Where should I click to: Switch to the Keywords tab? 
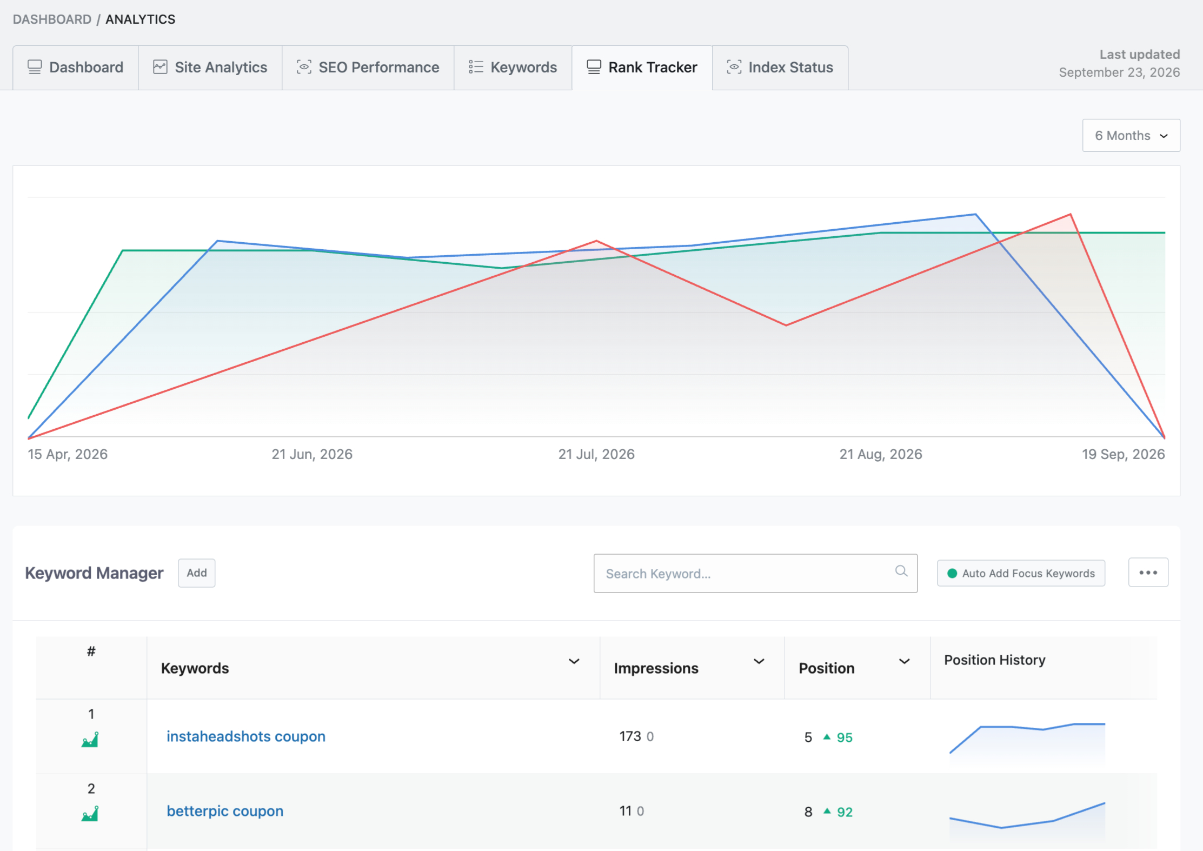tap(513, 68)
